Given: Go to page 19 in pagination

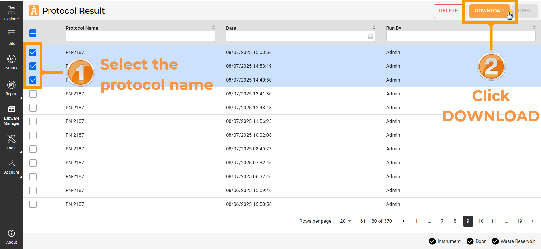Looking at the screenshot, I should [x=520, y=221].
